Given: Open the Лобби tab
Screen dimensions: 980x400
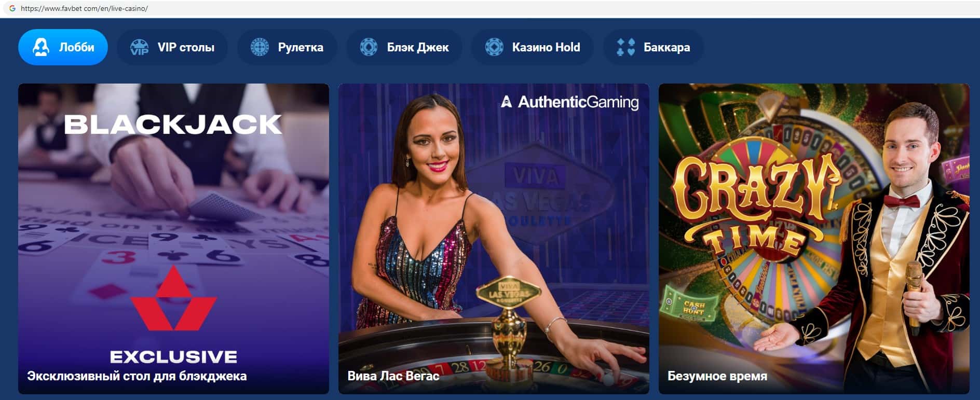Looking at the screenshot, I should 63,47.
